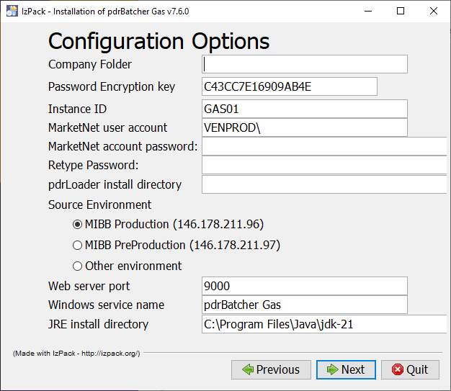Click the red X Quit icon

coord(398,369)
